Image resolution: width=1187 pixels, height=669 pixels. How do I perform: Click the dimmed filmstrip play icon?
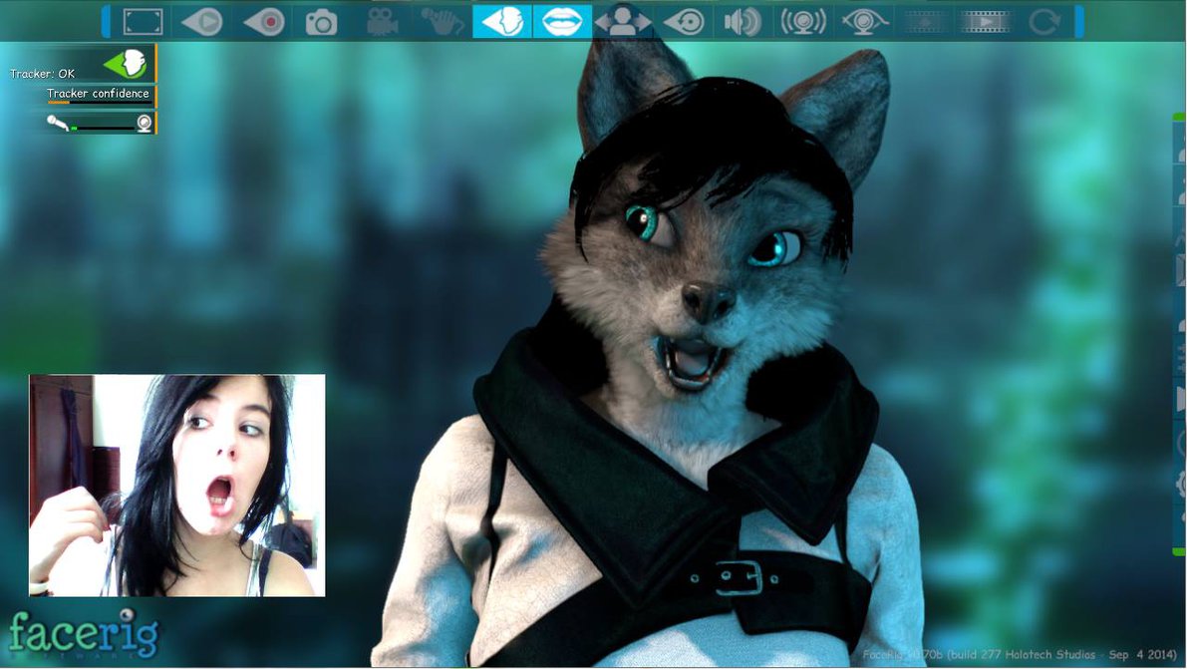(x=984, y=21)
